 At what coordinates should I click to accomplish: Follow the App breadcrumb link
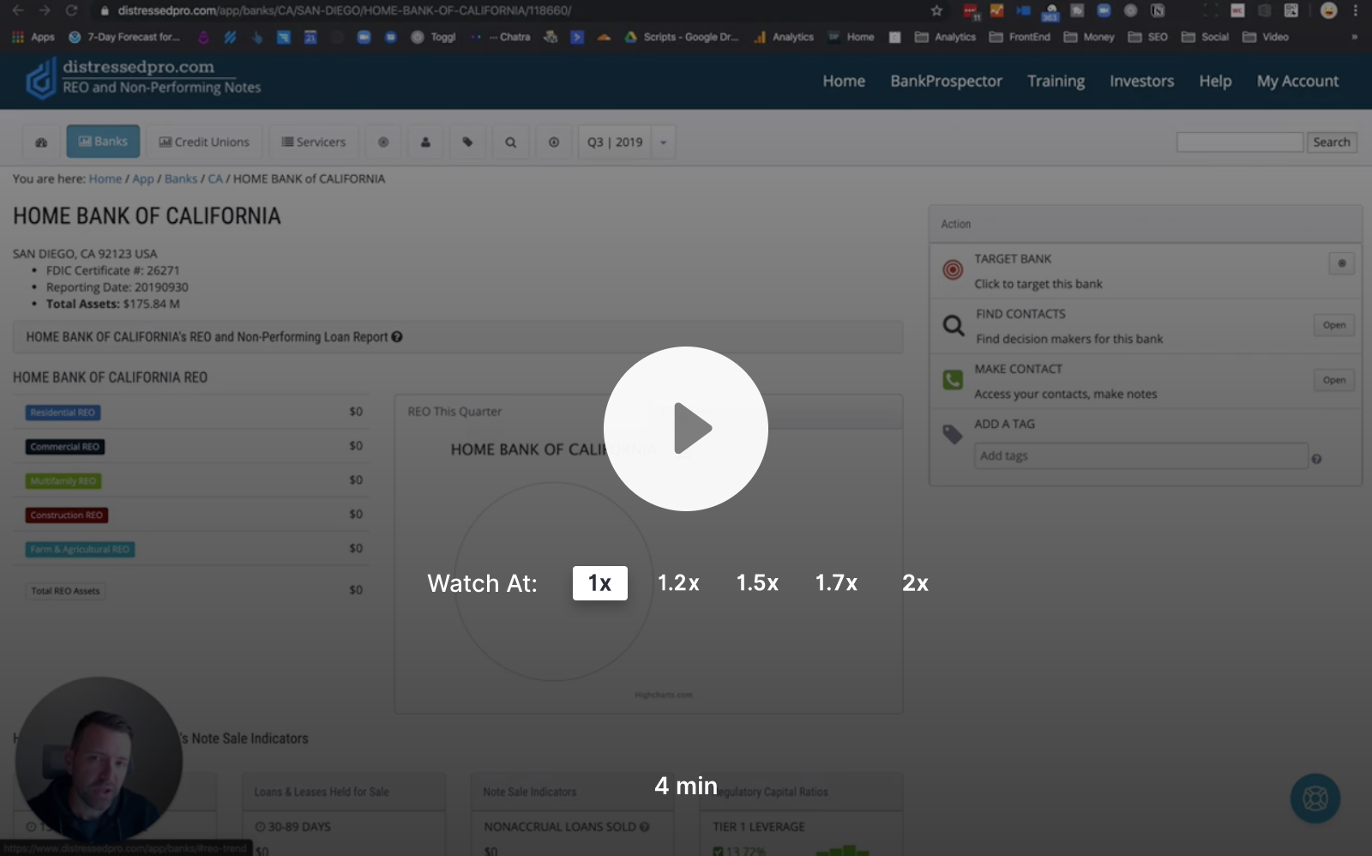click(143, 179)
